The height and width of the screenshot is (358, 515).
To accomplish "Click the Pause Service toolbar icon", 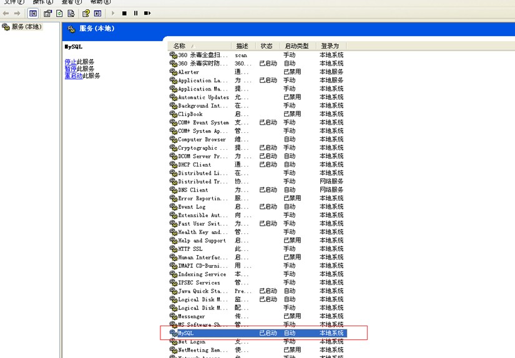I will [135, 14].
